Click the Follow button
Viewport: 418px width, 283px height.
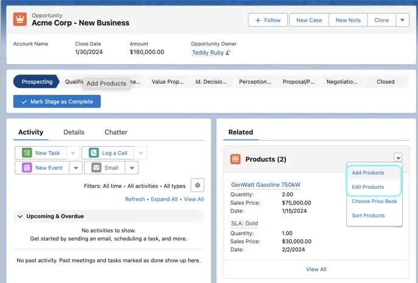(x=268, y=20)
